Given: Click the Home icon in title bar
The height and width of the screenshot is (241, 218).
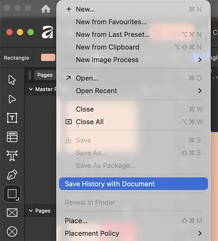Looking at the screenshot, I should coord(46,9).
